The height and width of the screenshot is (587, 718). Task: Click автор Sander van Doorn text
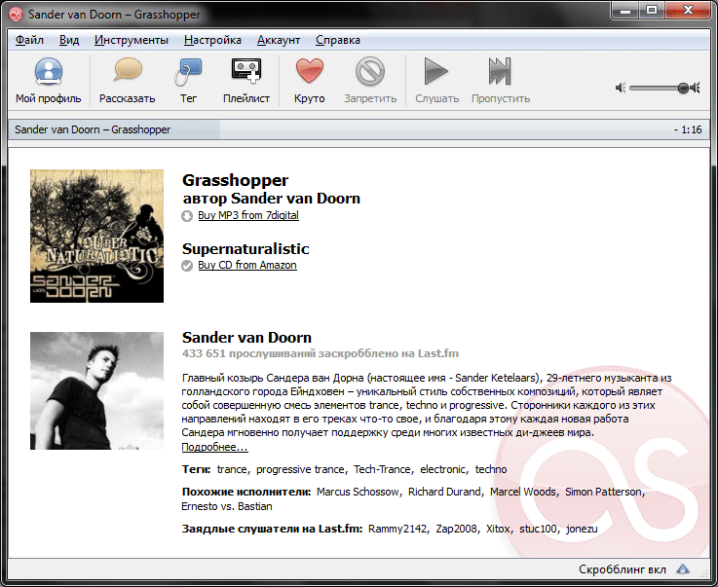[271, 199]
